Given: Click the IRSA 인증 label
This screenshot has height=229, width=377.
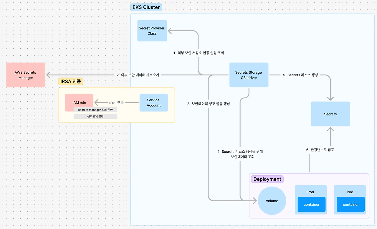Looking at the screenshot, I should pos(70,81).
